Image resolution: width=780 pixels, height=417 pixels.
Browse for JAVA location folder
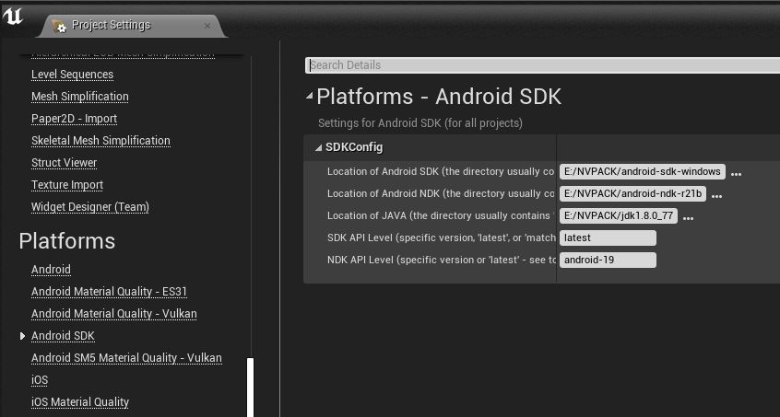coord(688,218)
